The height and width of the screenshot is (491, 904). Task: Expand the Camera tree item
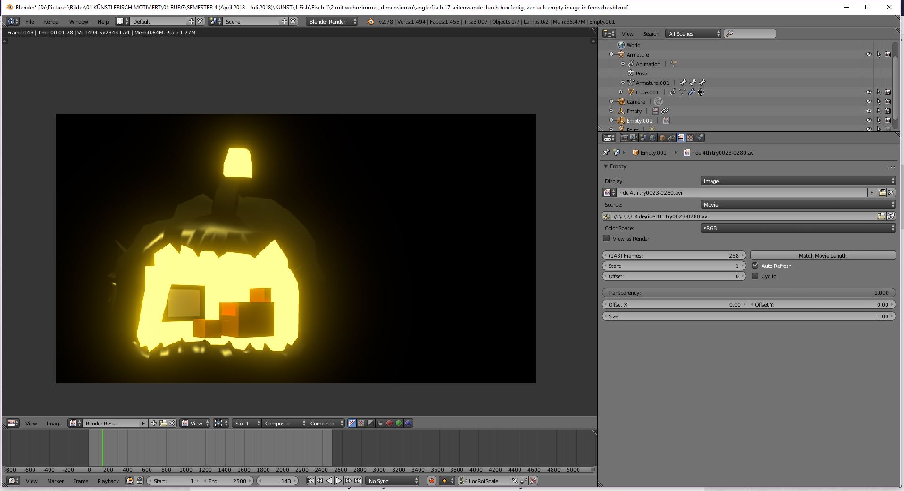pyautogui.click(x=611, y=101)
